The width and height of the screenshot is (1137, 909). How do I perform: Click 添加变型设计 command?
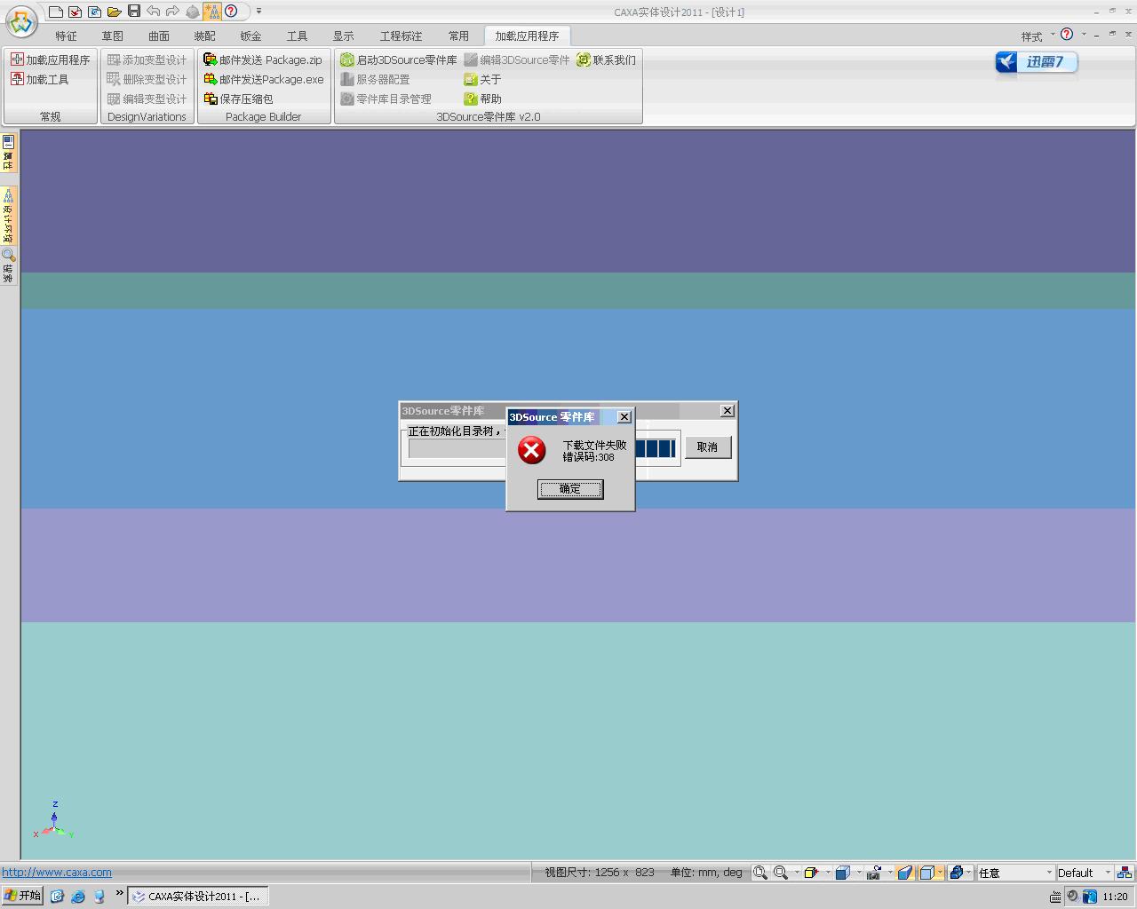147,59
